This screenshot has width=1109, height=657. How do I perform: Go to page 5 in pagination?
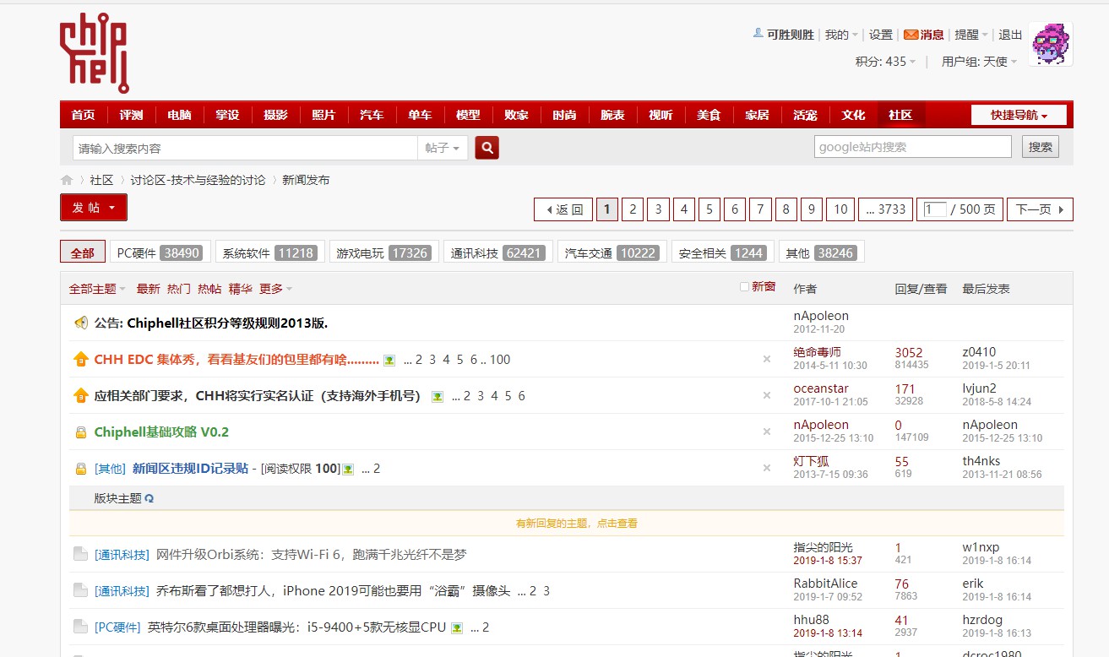[709, 209]
